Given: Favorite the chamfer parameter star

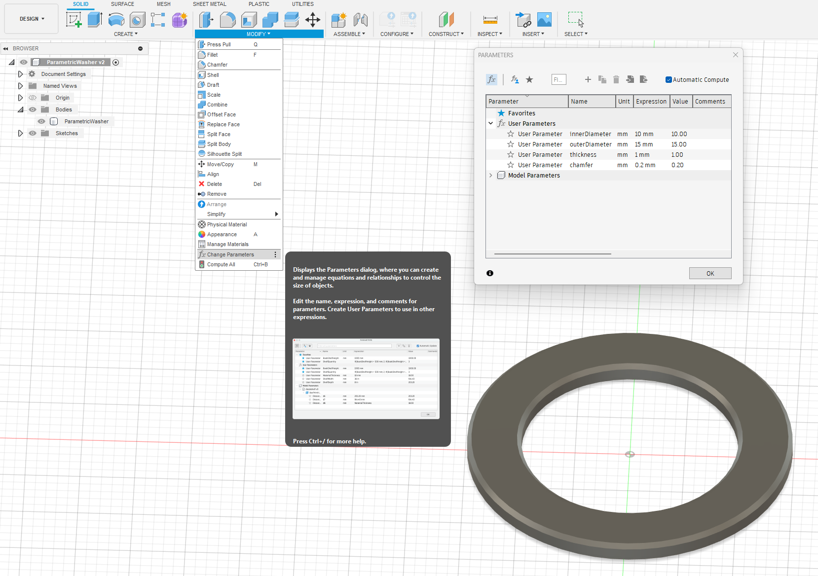Looking at the screenshot, I should coord(511,165).
